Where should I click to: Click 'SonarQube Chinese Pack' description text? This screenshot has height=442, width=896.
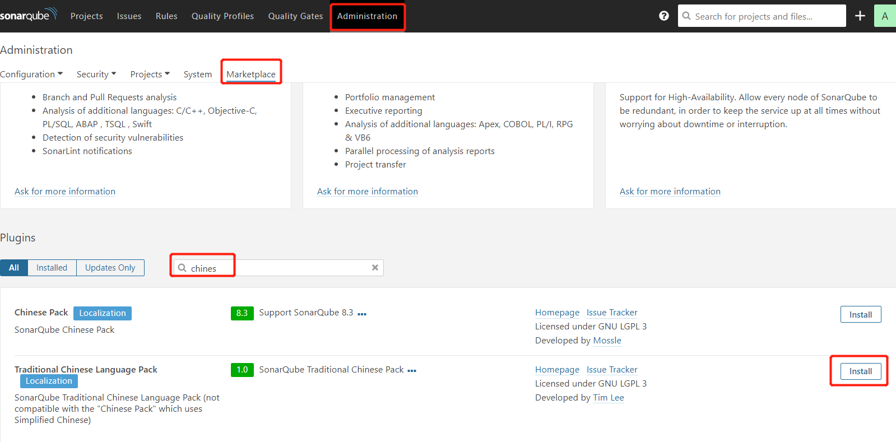64,330
